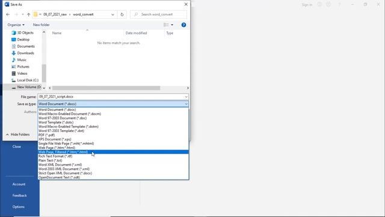385x217 pixels.
Task: Open Feedback in Word backstage menu
Action: point(20,195)
